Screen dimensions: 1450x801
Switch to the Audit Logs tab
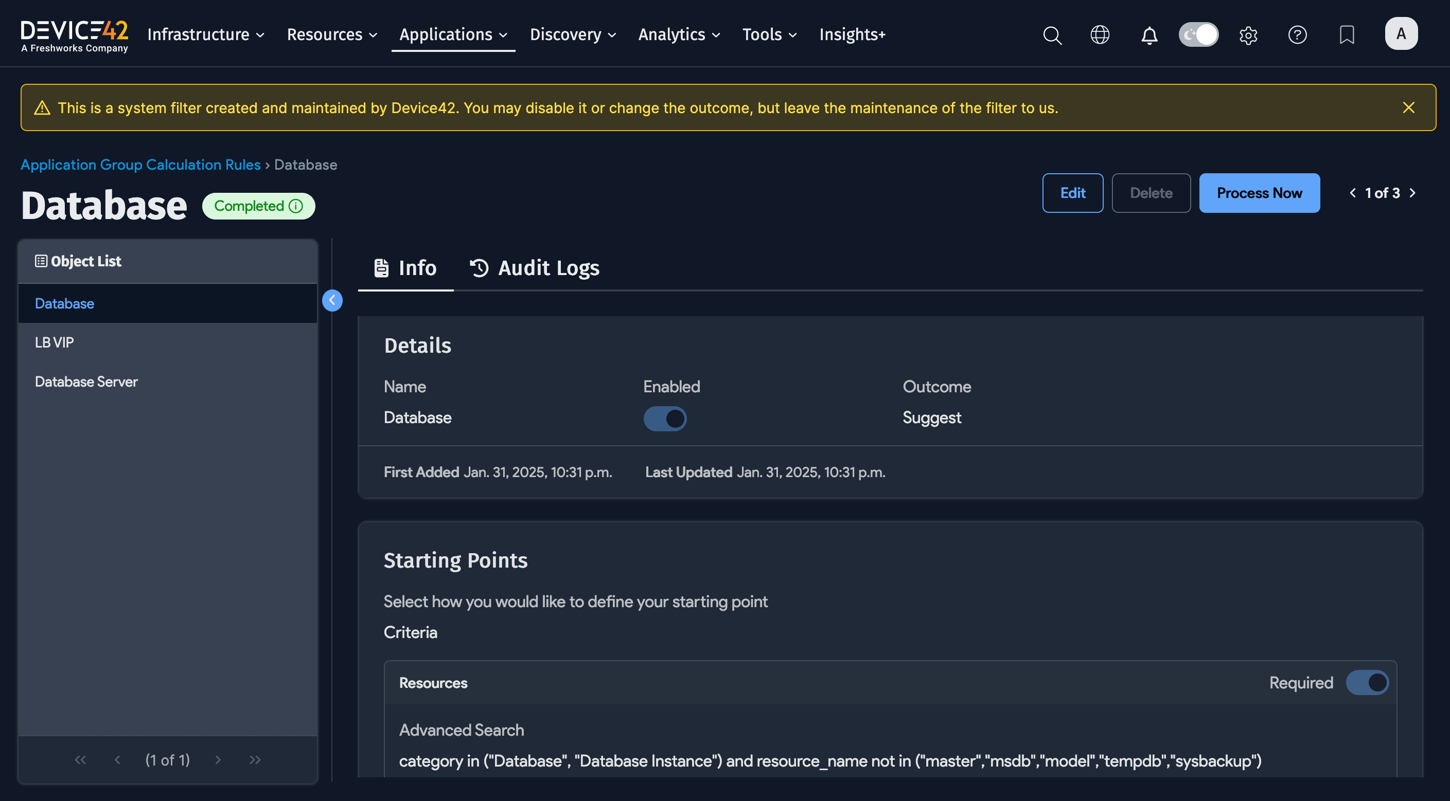click(534, 268)
